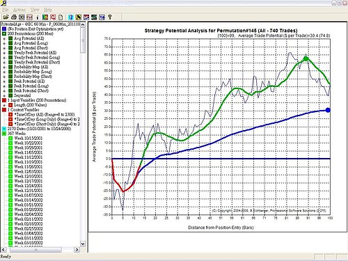The height and width of the screenshot is (261, 348).
Task: Select Week 02/11/2002 in the tree
Action: pyautogui.click(x=29, y=219)
